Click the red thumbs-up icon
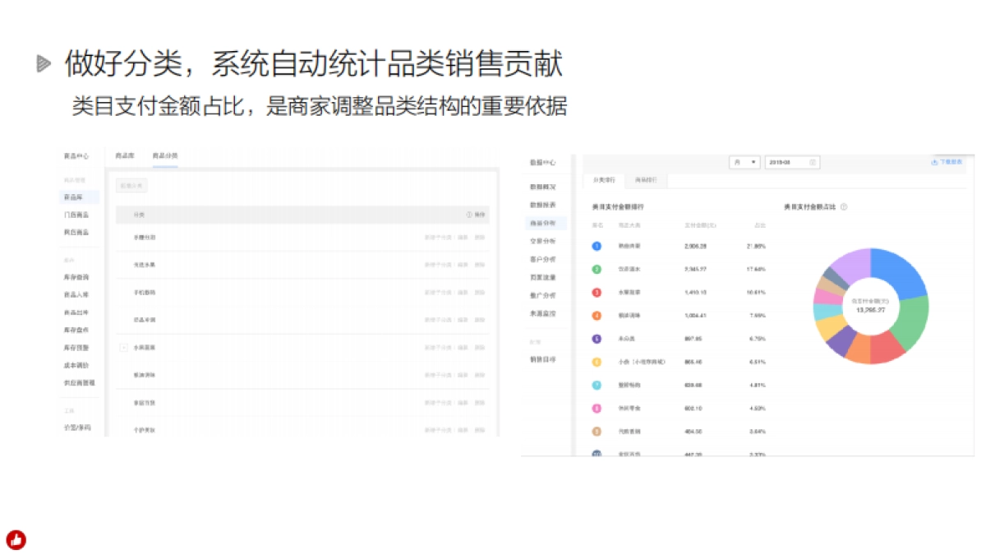Screen dimensions: 986x555 pos(16,539)
